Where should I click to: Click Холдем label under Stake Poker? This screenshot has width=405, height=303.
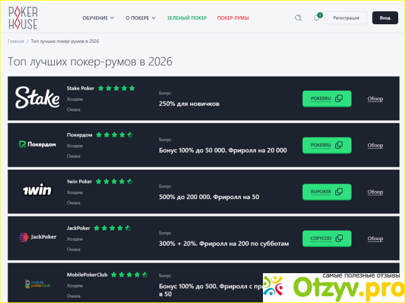tap(75, 100)
